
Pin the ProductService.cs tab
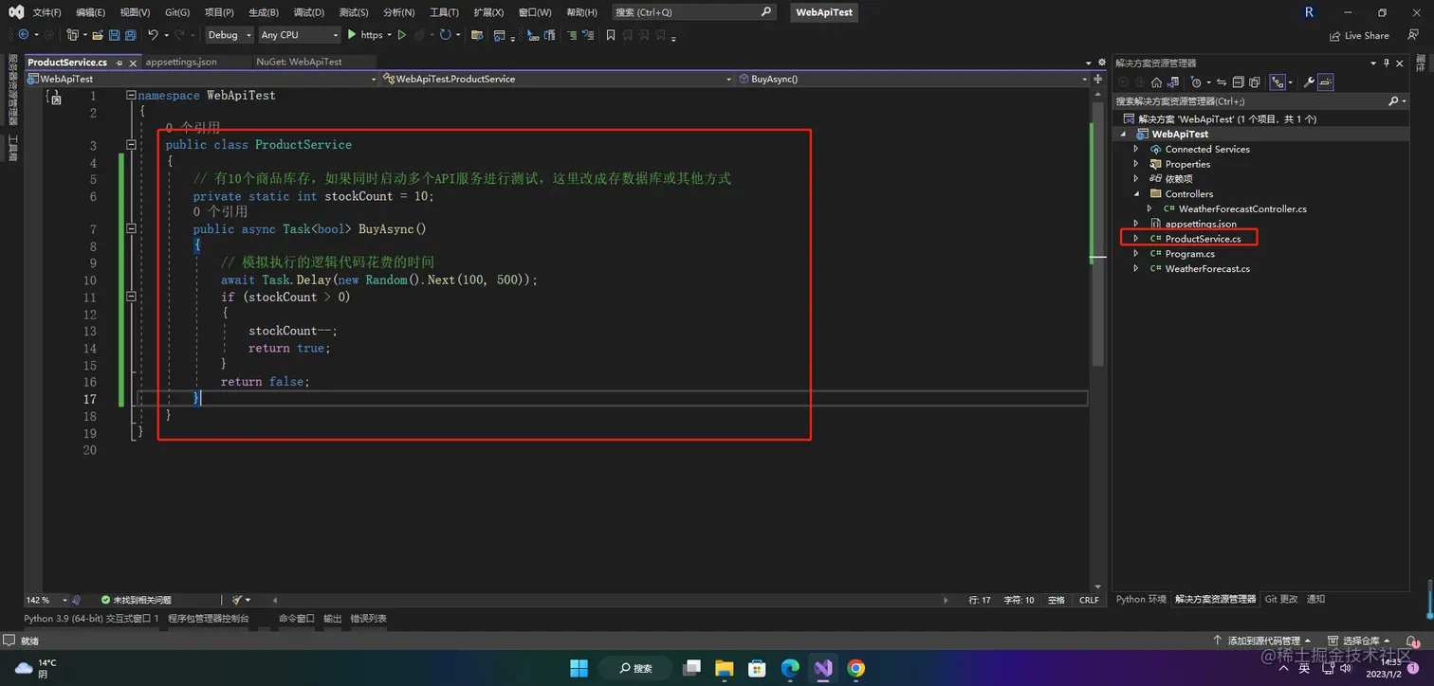tap(117, 62)
